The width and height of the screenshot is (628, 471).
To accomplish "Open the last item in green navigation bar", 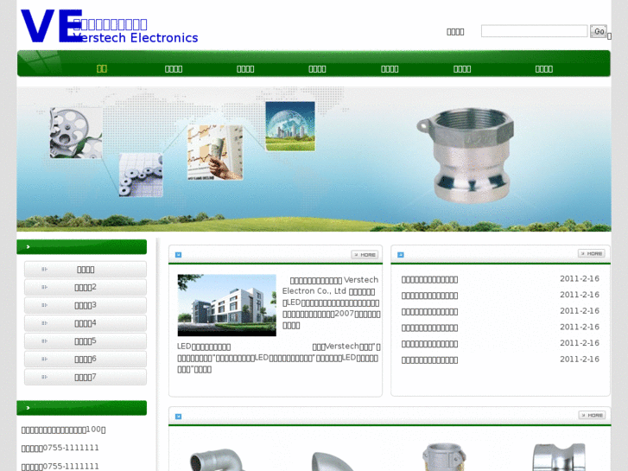I will coord(543,69).
